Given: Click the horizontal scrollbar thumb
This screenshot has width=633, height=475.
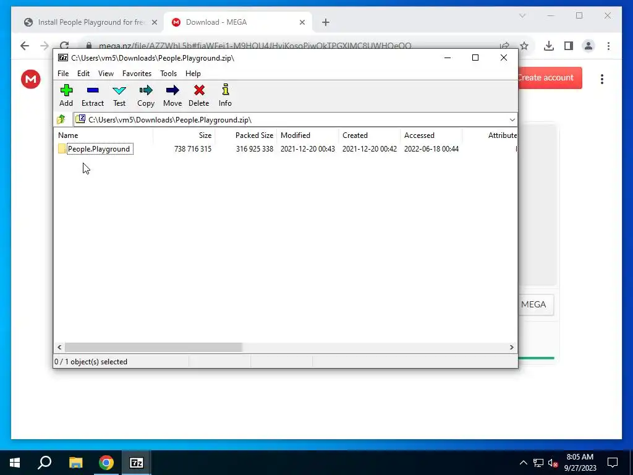Looking at the screenshot, I should click(x=153, y=348).
